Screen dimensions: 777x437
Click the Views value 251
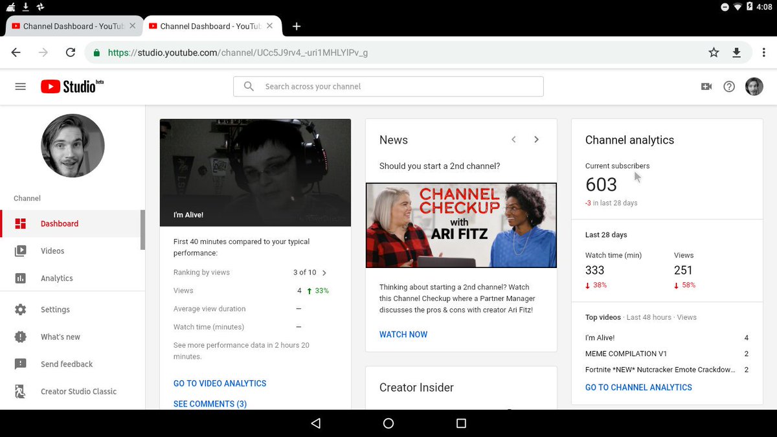pos(683,271)
